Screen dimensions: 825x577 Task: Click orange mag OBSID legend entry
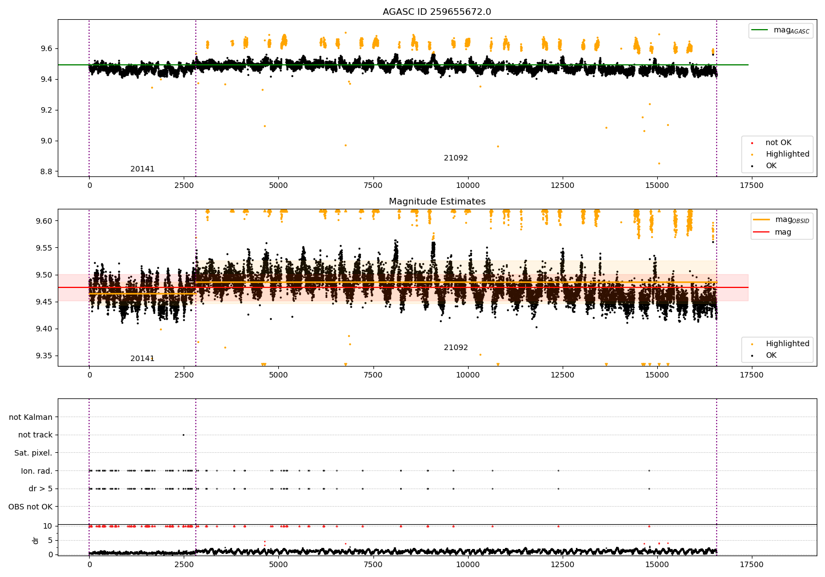click(x=762, y=220)
